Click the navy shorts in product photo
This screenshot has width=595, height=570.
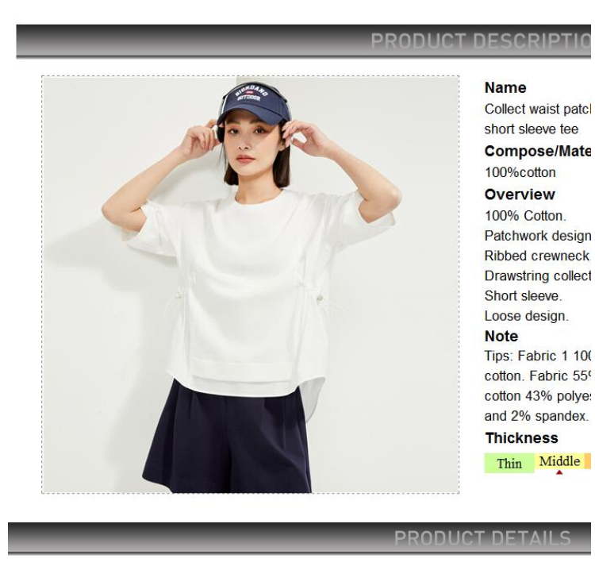(227, 438)
